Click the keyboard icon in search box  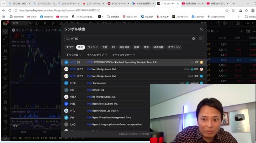[x=200, y=39]
